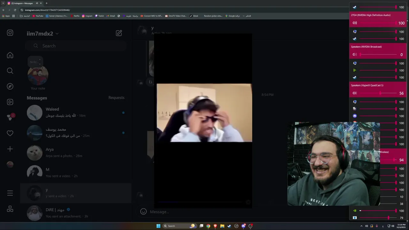Viewport: 409px width, 230px height.
Task: Open the Explore compass icon
Action: click(10, 86)
